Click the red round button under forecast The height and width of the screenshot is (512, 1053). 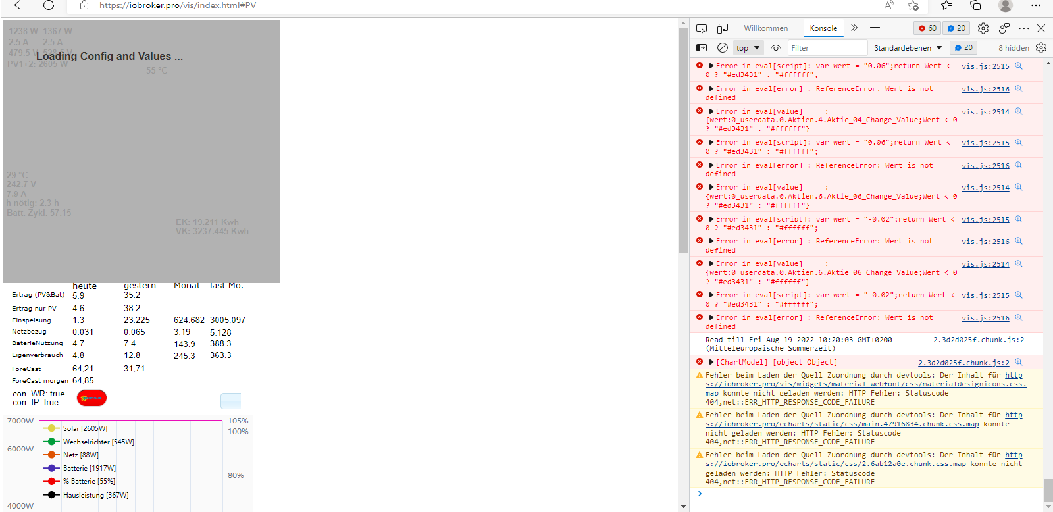coord(91,398)
